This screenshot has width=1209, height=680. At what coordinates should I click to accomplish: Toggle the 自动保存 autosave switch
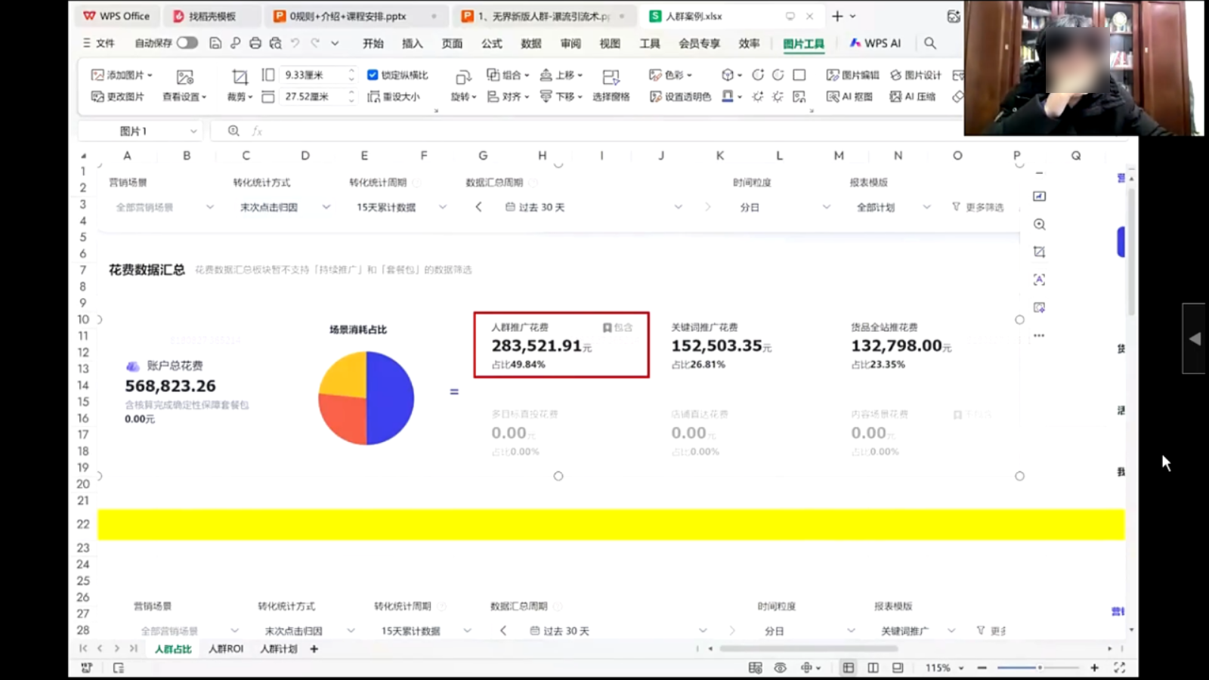[187, 43]
